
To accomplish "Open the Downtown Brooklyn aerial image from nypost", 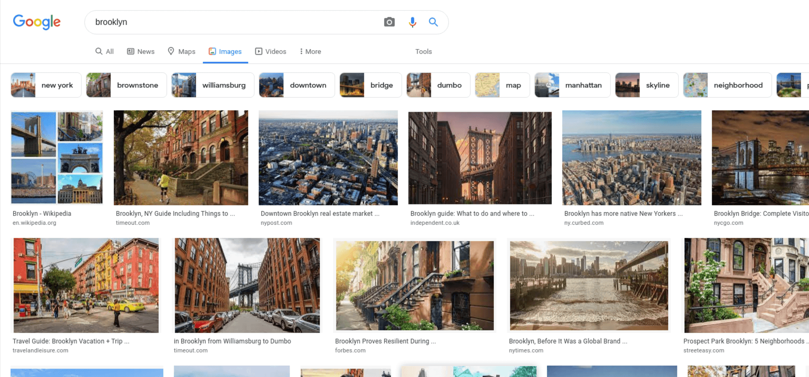I will (x=328, y=158).
